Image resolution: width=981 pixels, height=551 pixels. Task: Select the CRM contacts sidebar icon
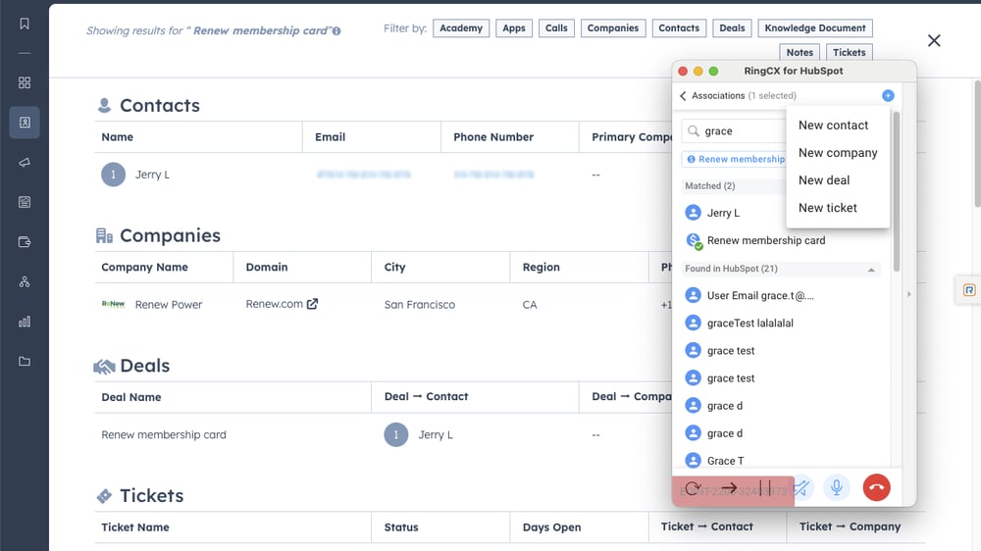tap(25, 123)
